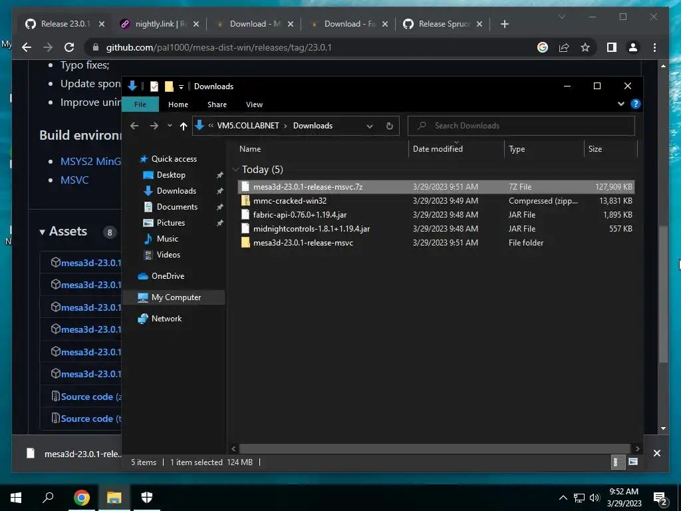Switch to large thumbnails view icon
The width and height of the screenshot is (681, 511).
tap(633, 462)
